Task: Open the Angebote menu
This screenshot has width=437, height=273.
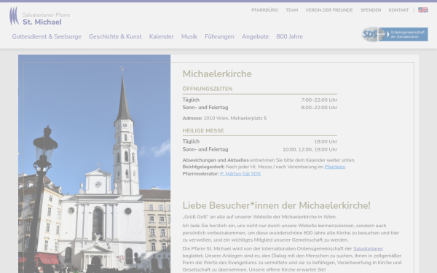Action: click(256, 36)
